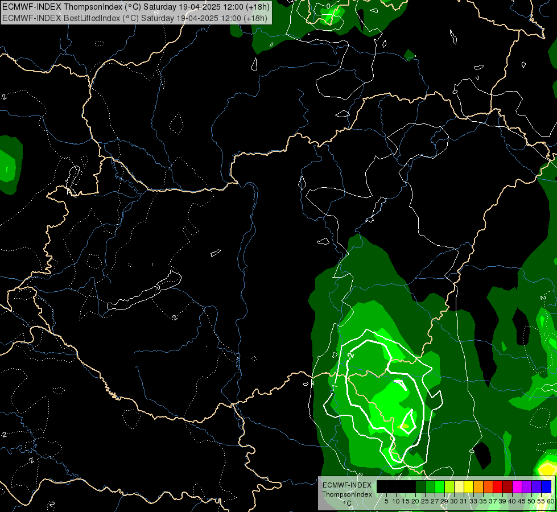Click the legend tick value 55
Image resolution: width=557 pixels, height=512 pixels.
542,501
